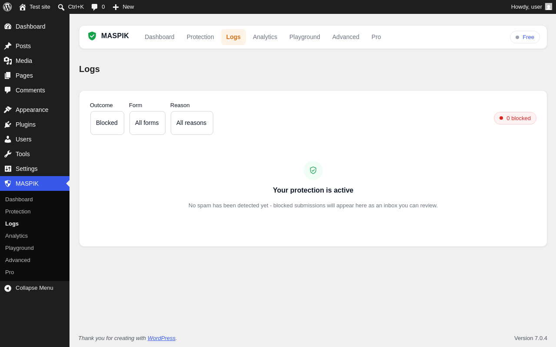Click the Tools wrench icon
Viewport: 556px width, 347px height.
point(8,154)
